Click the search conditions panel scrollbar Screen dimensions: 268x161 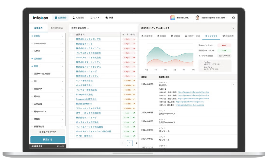[x=65, y=79]
